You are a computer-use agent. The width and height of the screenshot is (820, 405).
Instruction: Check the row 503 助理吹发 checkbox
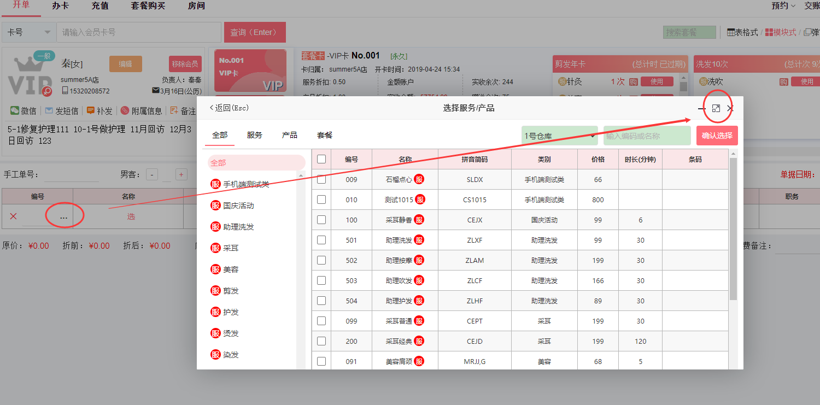pyautogui.click(x=321, y=280)
